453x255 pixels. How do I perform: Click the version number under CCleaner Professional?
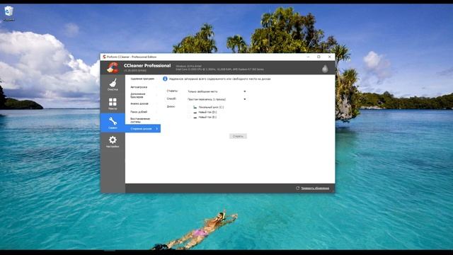(135, 71)
